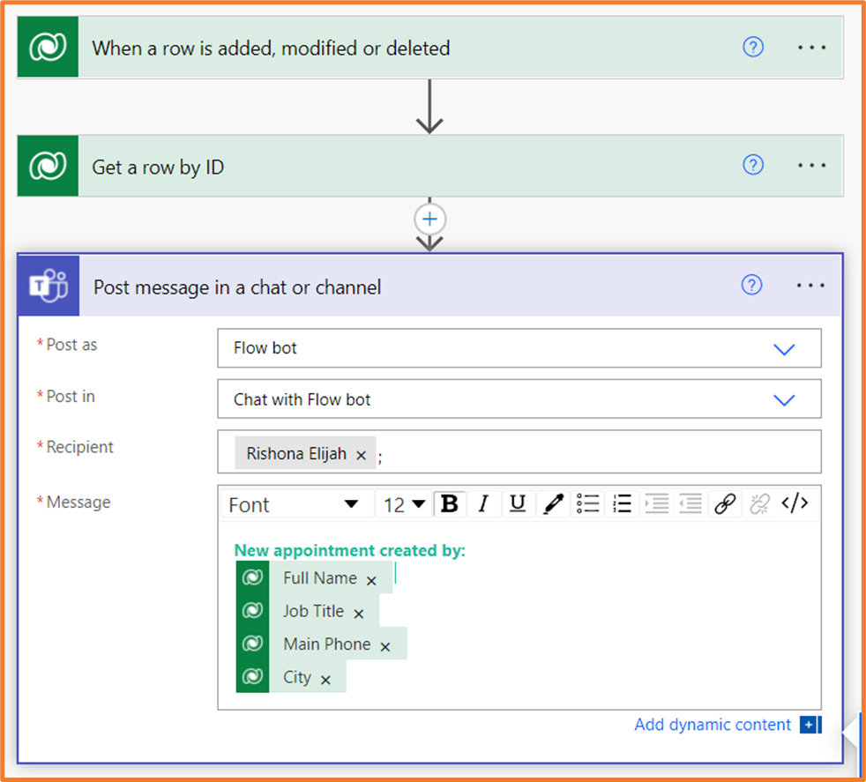The image size is (866, 782).
Task: Click the remove link icon
Action: click(x=759, y=503)
